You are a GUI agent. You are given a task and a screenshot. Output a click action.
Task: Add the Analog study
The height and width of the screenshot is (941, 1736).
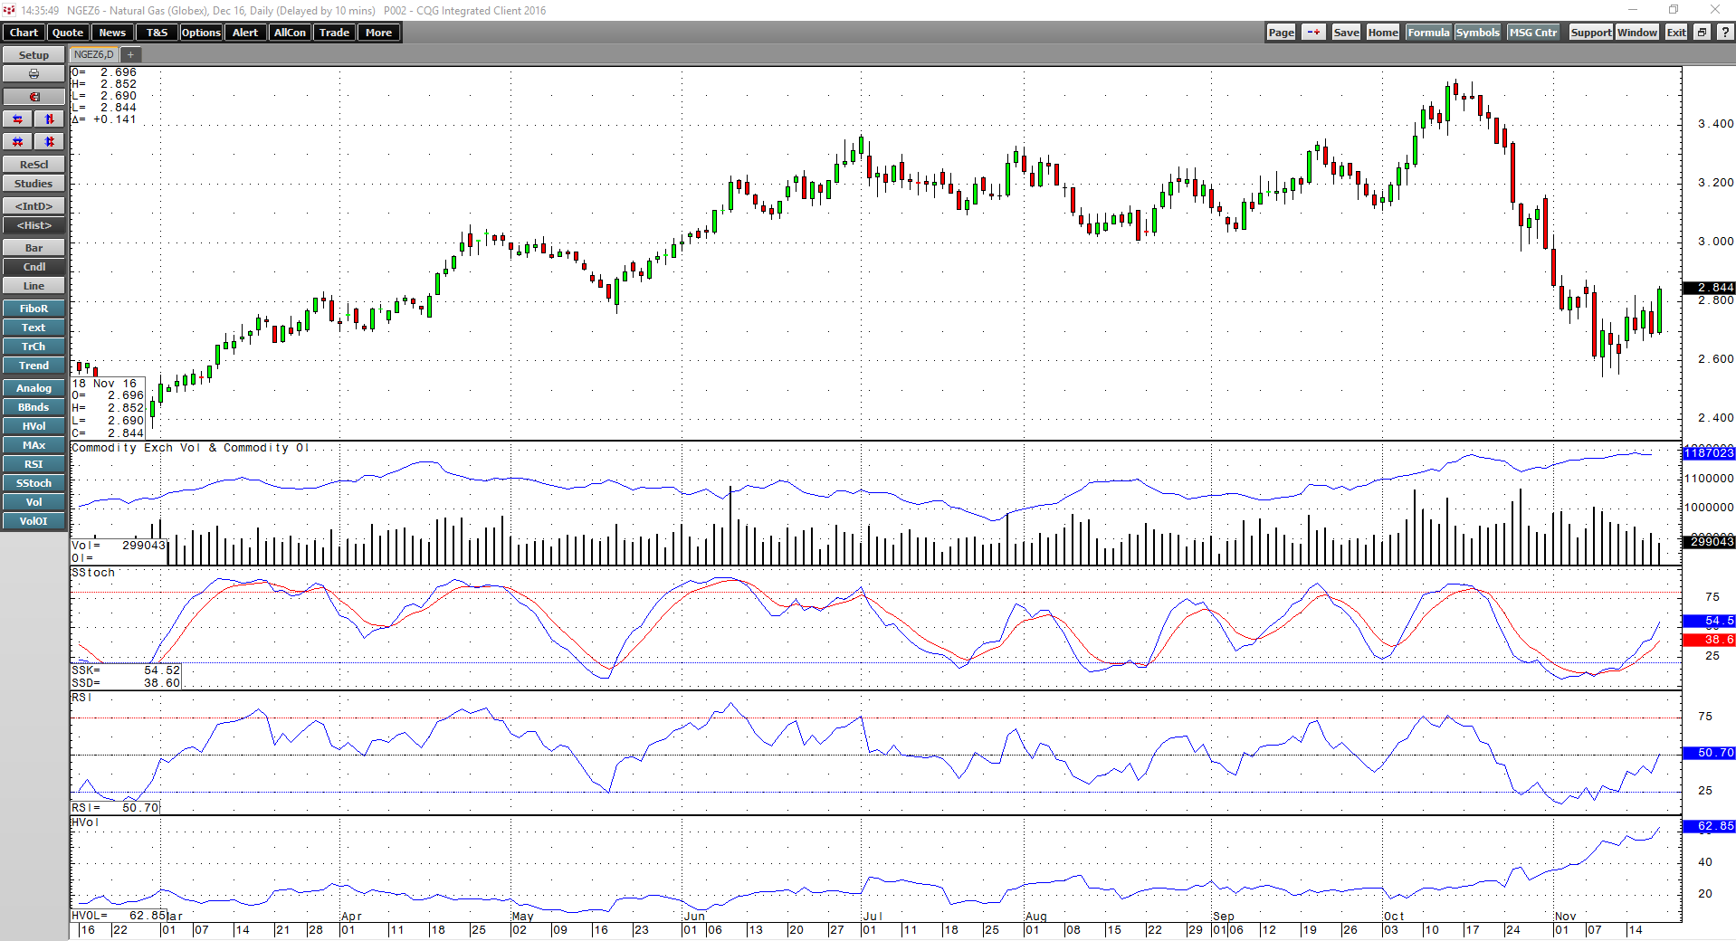click(33, 388)
